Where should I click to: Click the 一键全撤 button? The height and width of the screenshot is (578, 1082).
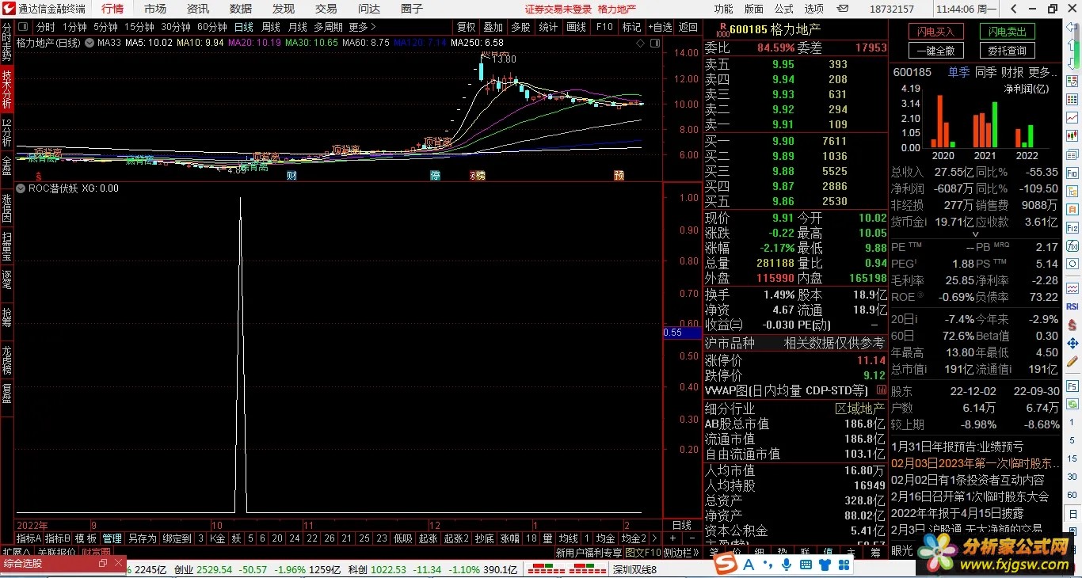point(935,51)
